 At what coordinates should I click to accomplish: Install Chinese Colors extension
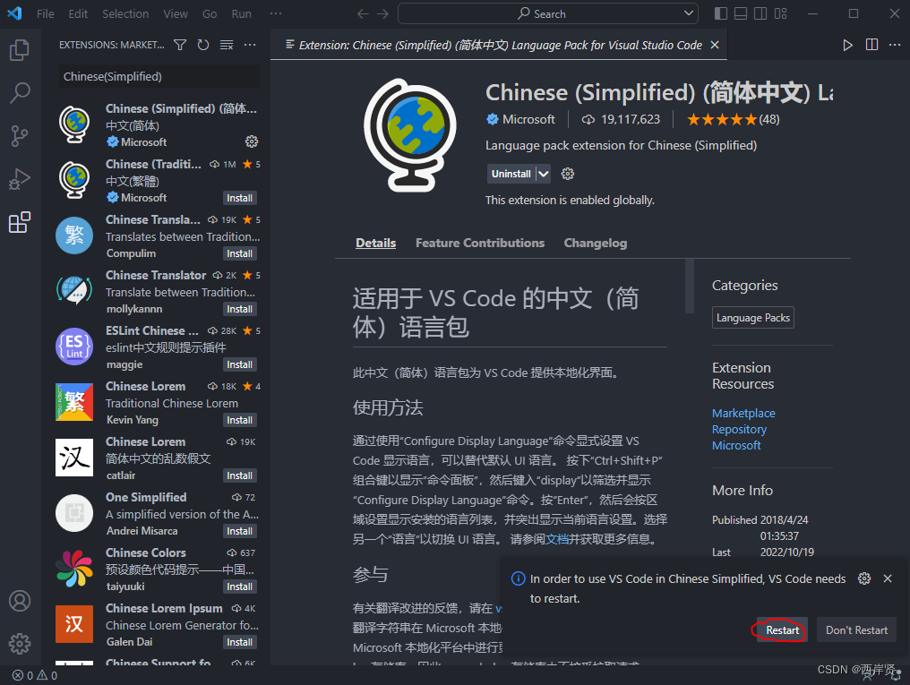tap(240, 587)
